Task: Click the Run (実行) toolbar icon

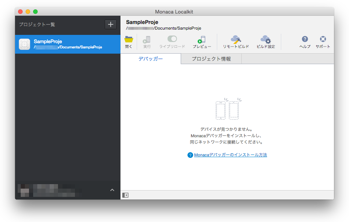Action: pyautogui.click(x=147, y=40)
